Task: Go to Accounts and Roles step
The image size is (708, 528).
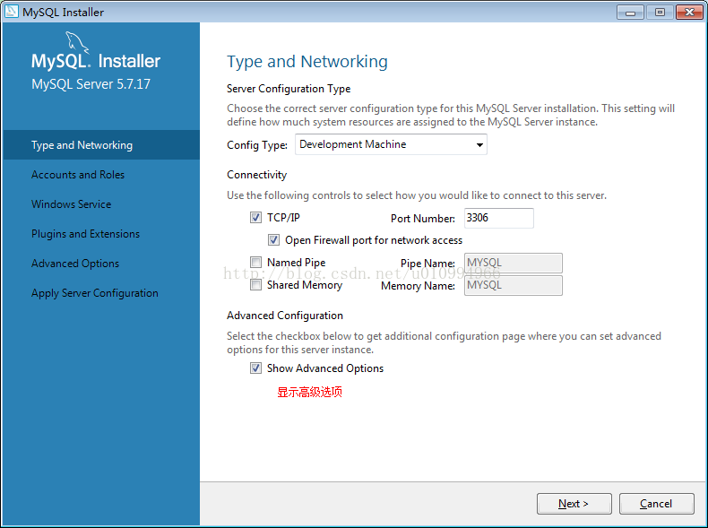Action: [78, 175]
